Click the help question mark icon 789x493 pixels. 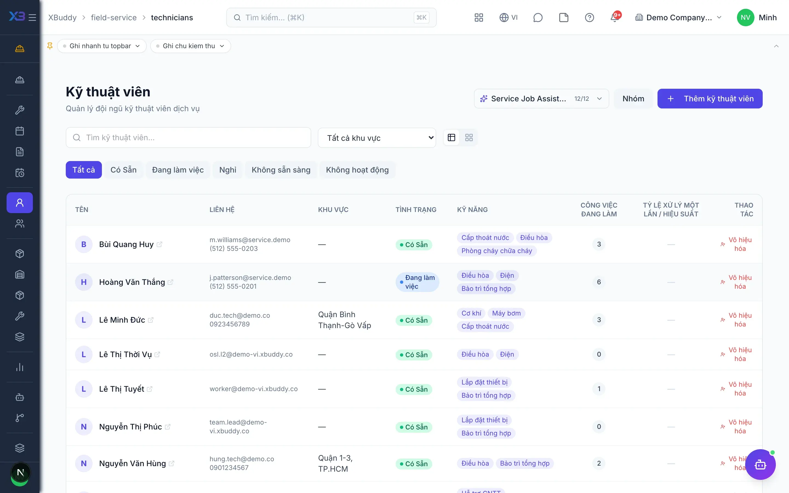(589, 17)
